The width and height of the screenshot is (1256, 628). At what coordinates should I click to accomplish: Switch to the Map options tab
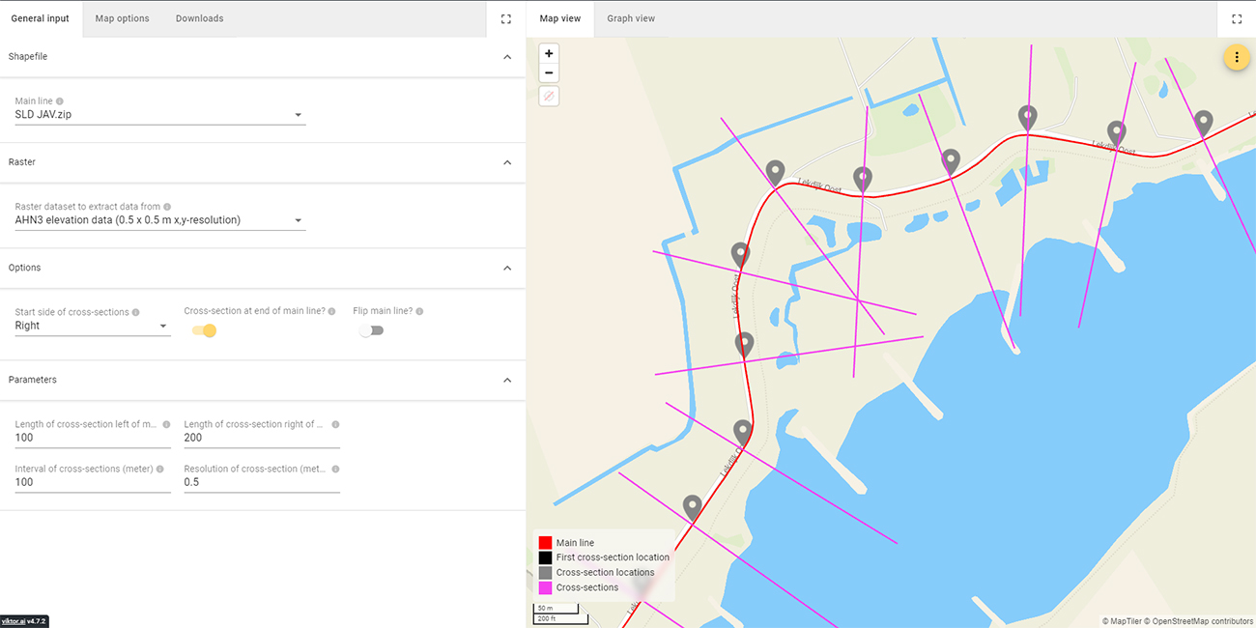122,18
